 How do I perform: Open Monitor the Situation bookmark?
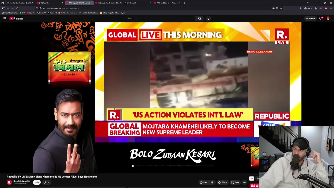pos(89,13)
